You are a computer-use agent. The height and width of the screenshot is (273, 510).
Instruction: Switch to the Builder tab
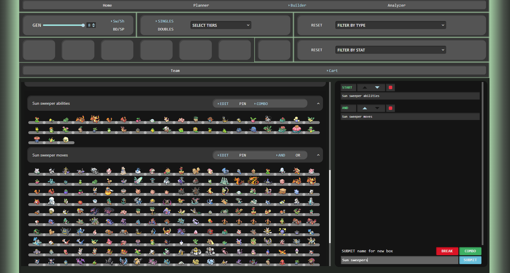(x=298, y=5)
